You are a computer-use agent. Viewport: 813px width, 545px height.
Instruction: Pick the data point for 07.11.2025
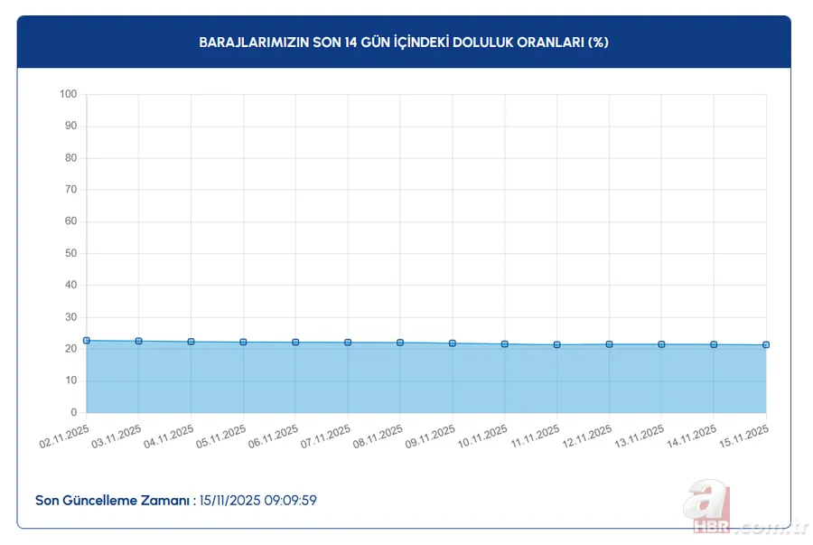(348, 343)
